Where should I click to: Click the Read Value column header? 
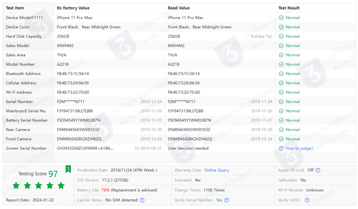tap(179, 8)
